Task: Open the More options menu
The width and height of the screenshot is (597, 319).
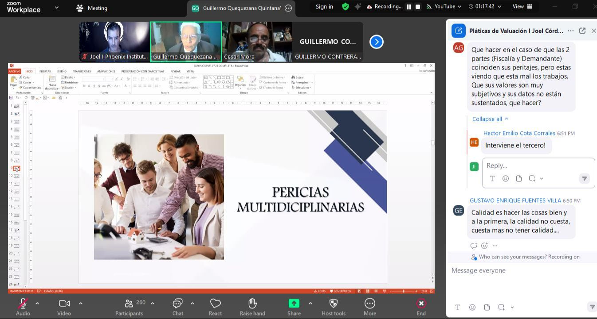Action: [370, 307]
